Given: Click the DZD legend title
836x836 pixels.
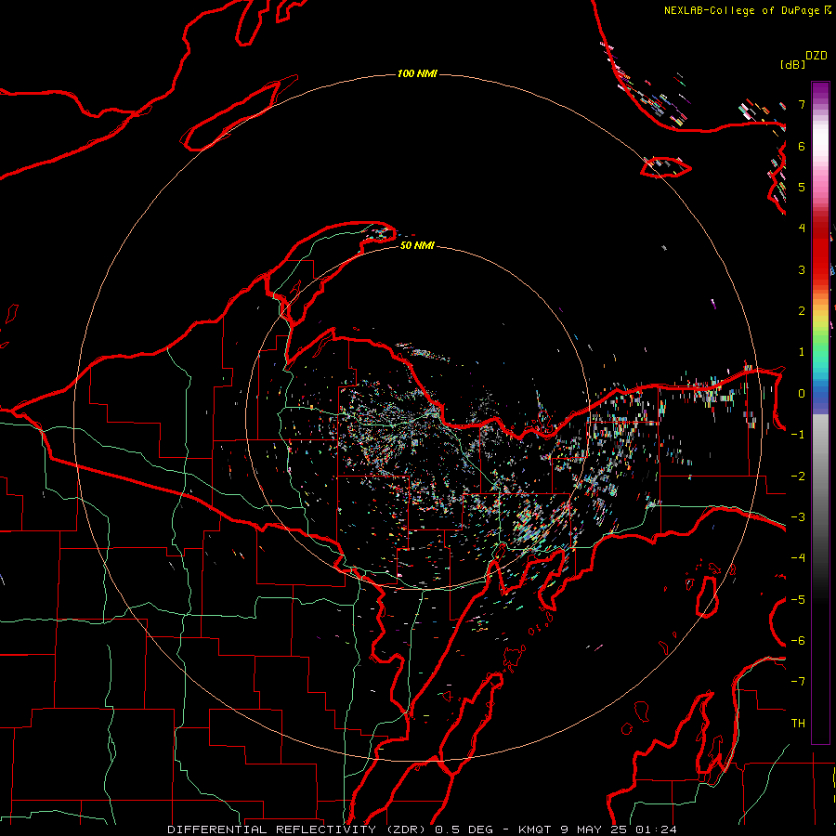Looking at the screenshot, I should pos(816,56).
